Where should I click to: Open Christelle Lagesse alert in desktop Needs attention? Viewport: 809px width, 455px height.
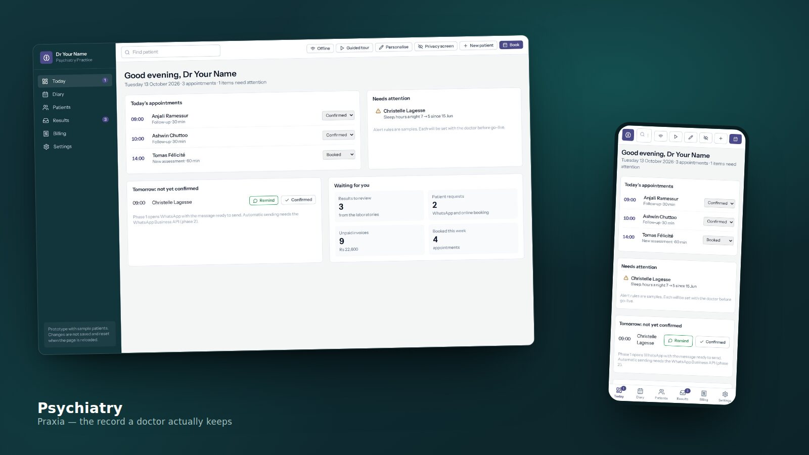(x=415, y=113)
